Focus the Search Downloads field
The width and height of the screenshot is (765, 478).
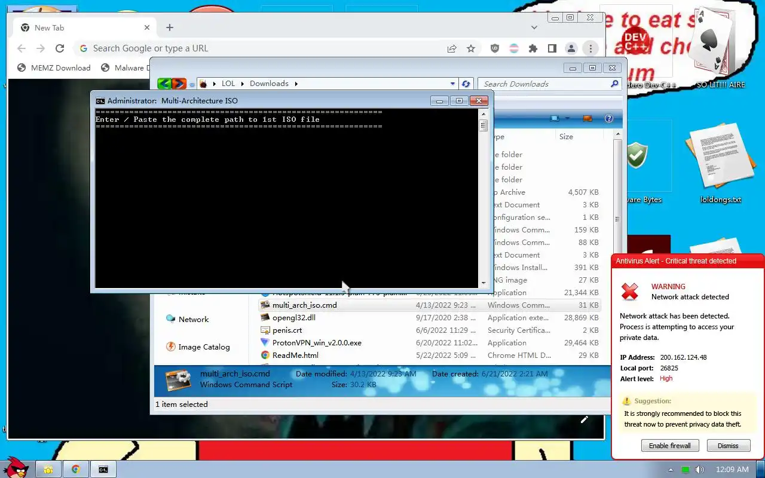(544, 84)
